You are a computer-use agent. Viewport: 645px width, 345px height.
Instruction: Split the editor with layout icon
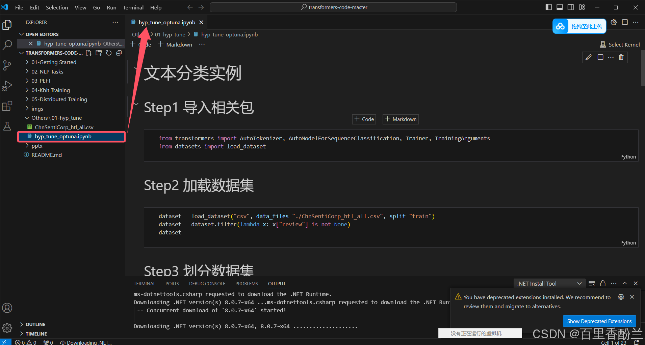[625, 22]
